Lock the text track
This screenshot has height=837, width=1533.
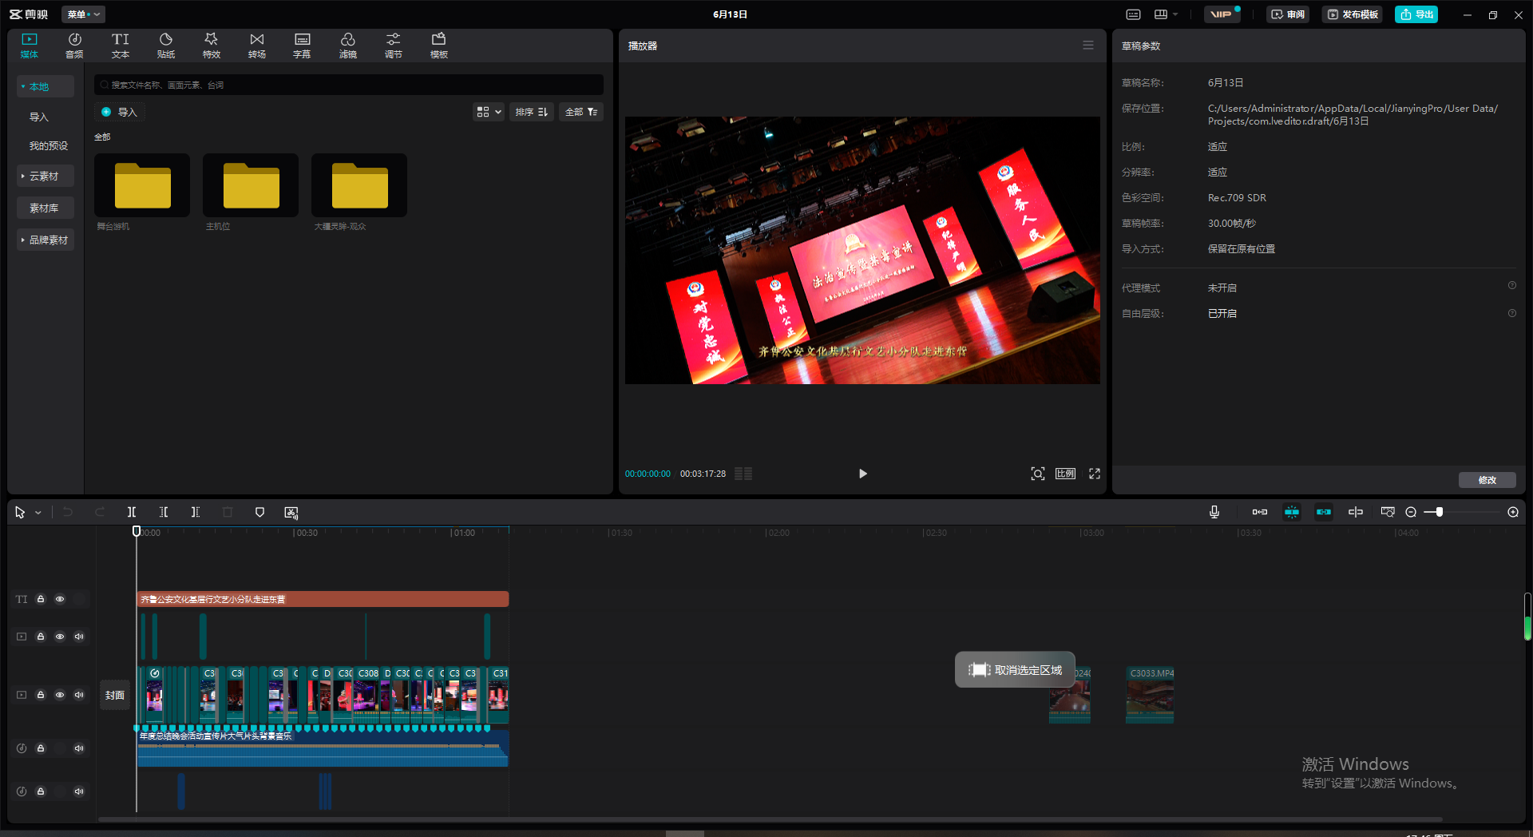coord(41,599)
